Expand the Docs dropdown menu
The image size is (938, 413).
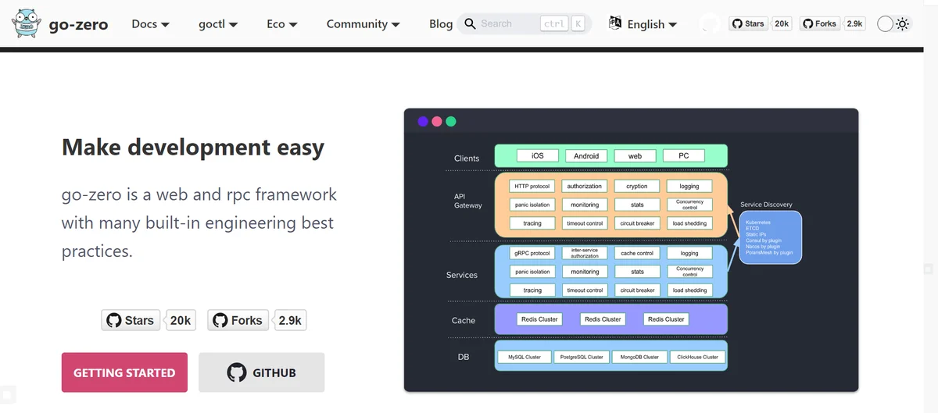tap(150, 23)
